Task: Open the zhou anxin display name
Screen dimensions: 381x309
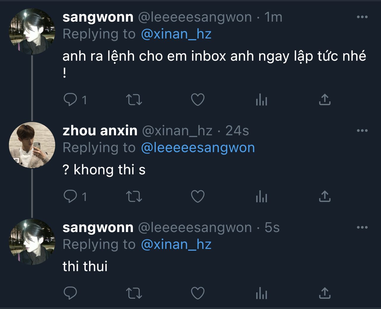Action: [x=100, y=131]
